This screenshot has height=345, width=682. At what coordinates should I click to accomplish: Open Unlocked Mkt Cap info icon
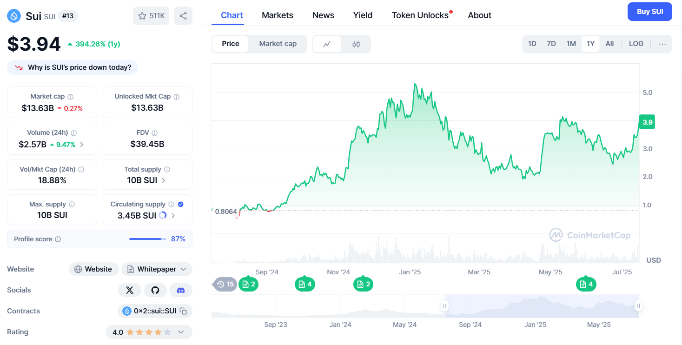[177, 97]
